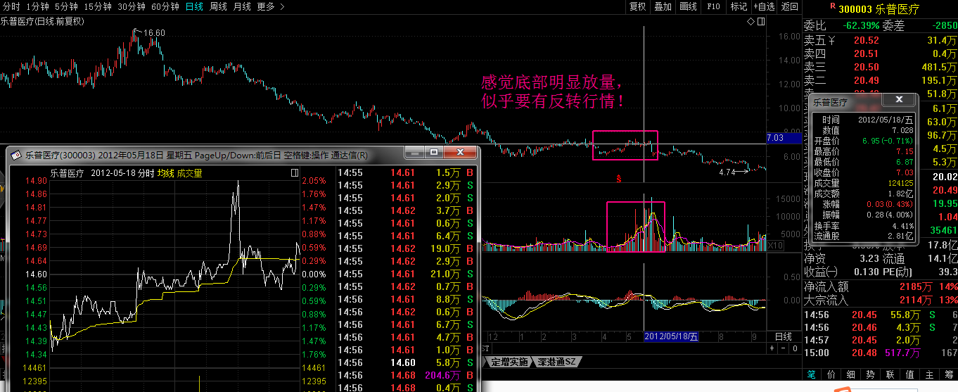Click 均线 legend in intraday chart
The image size is (958, 392).
(x=165, y=173)
